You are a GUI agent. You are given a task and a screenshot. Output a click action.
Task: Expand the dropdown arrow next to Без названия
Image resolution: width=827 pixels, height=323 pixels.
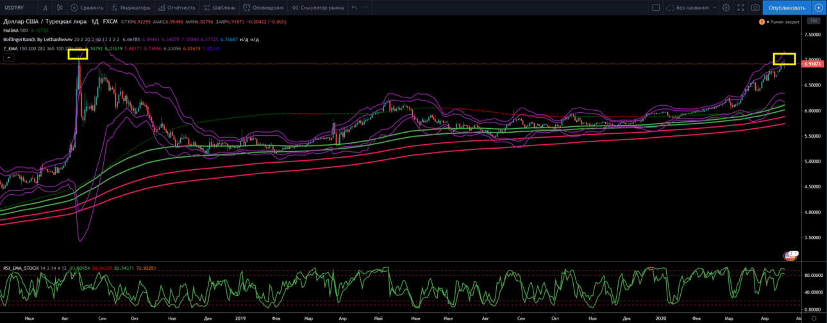714,8
